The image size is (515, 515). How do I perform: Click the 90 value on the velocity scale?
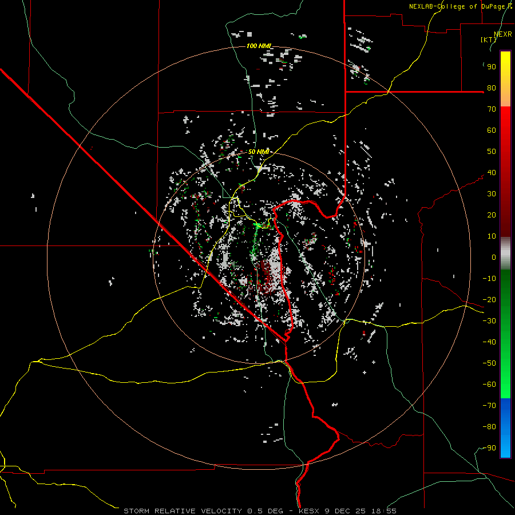(x=492, y=67)
